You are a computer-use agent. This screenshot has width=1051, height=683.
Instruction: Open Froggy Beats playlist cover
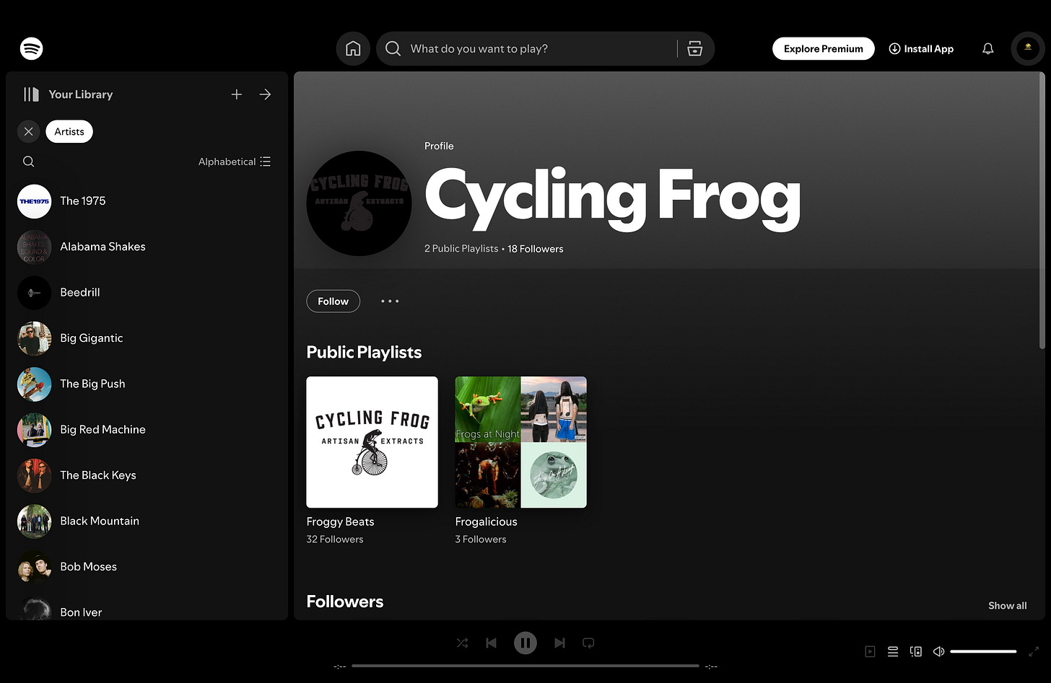coord(372,442)
